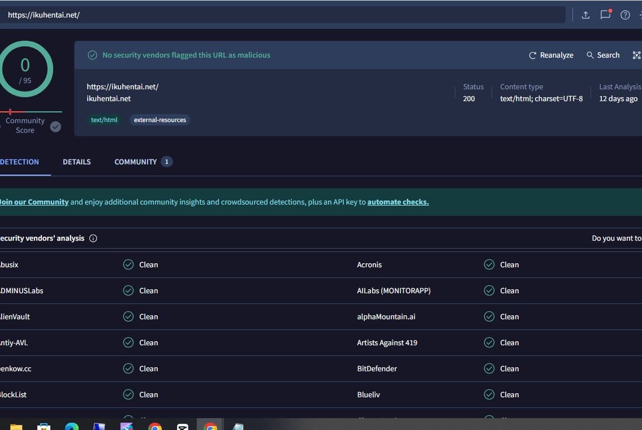Click the URL search input field

coord(283,15)
